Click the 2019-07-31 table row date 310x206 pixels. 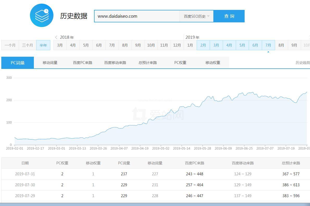point(25,174)
